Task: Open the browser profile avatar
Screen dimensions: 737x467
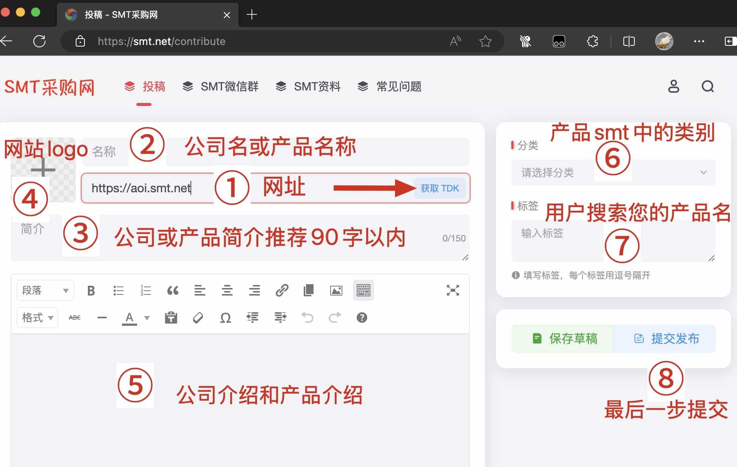Action: (664, 41)
